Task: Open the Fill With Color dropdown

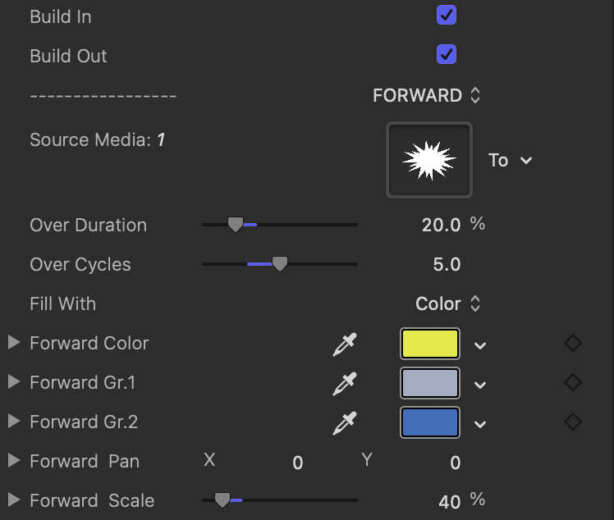Action: (447, 303)
